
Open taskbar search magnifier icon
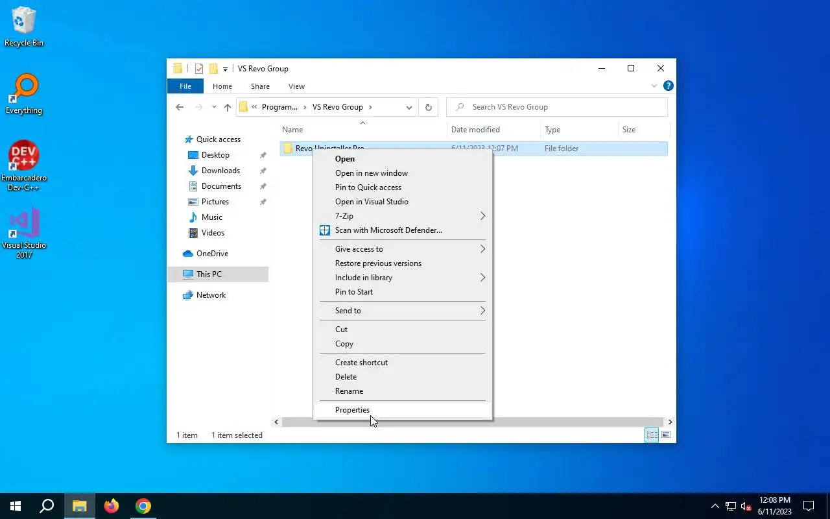coord(47,506)
